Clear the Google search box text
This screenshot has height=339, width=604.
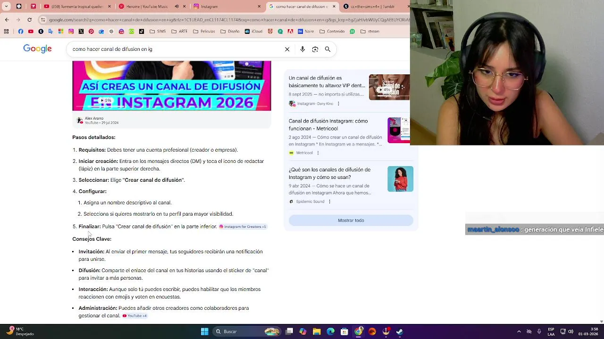click(x=287, y=49)
